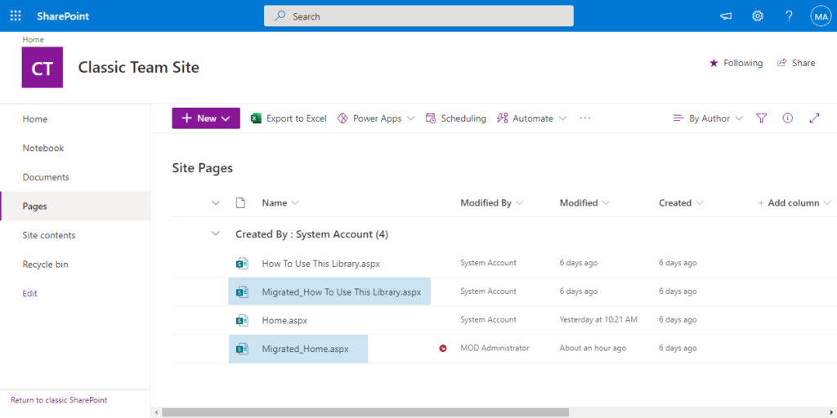Click the Classic Team Site title
The image size is (837, 418).
[x=139, y=68]
